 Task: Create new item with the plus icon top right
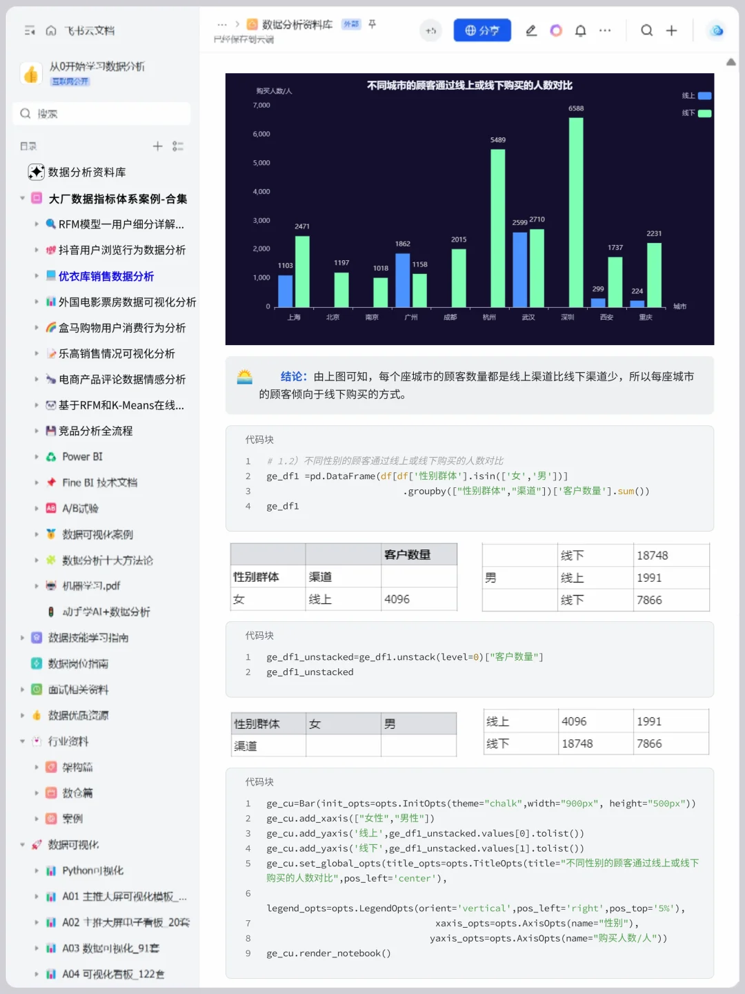(x=671, y=30)
